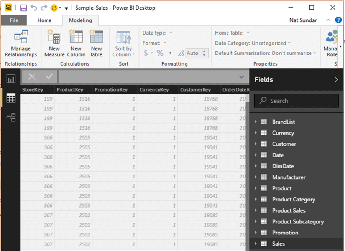
Task: Click the Manage Relationships icon
Action: click(x=21, y=36)
